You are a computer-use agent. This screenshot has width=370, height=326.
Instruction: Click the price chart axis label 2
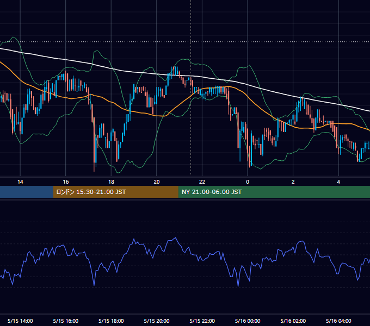pyautogui.click(x=293, y=182)
